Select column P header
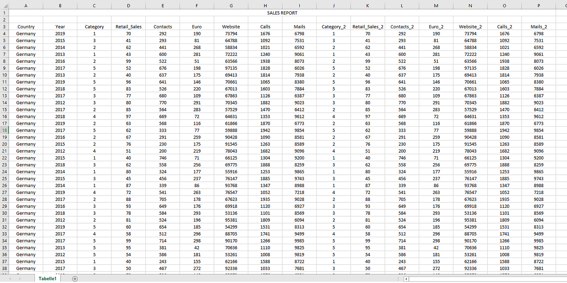The image size is (567, 283). (539, 6)
